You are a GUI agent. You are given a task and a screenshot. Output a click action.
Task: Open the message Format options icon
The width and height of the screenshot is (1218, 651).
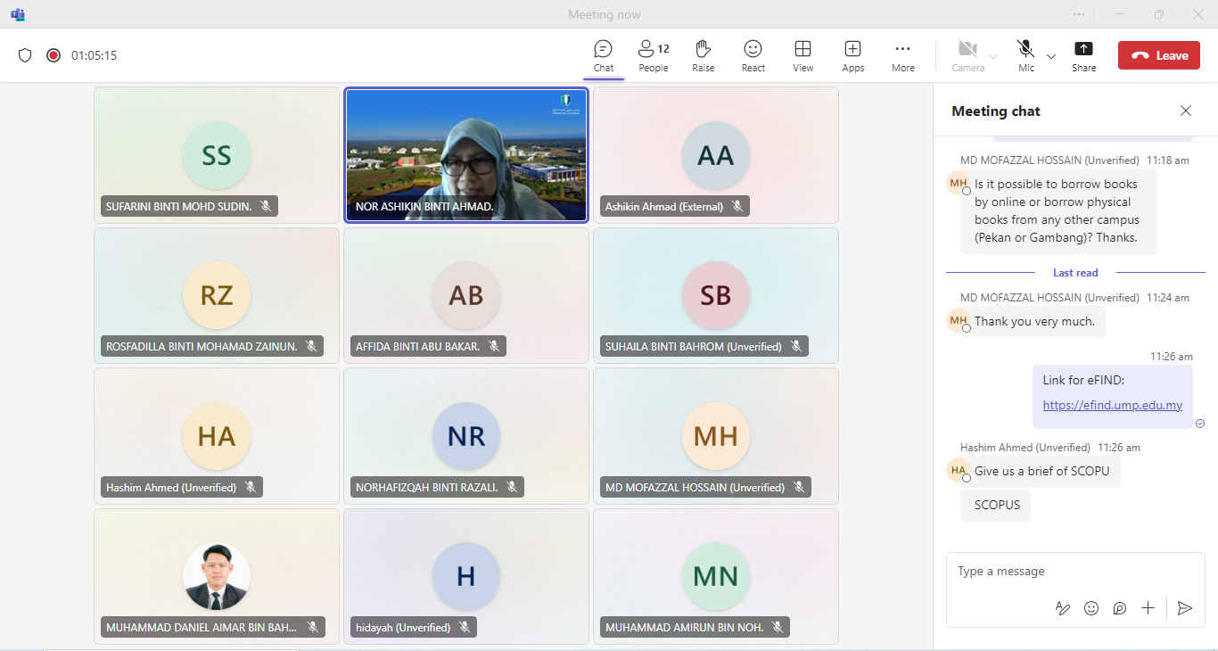click(1063, 608)
